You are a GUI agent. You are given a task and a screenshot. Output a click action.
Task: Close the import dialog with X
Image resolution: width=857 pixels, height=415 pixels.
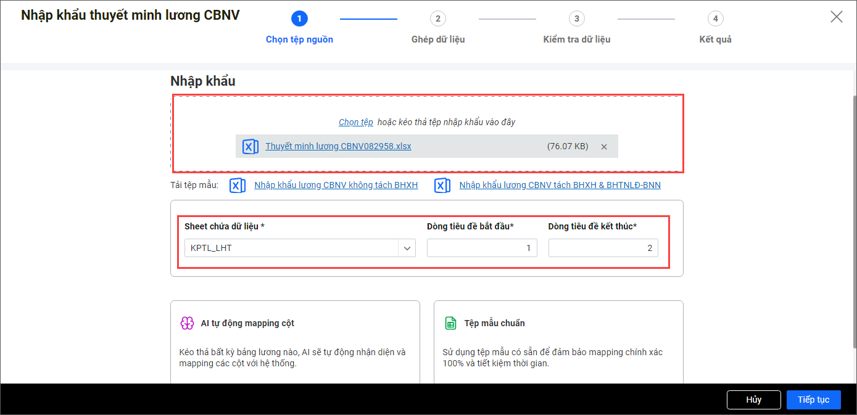click(x=836, y=17)
